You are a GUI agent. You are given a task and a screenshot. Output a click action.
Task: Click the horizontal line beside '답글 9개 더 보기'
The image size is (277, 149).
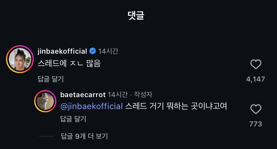46,136
